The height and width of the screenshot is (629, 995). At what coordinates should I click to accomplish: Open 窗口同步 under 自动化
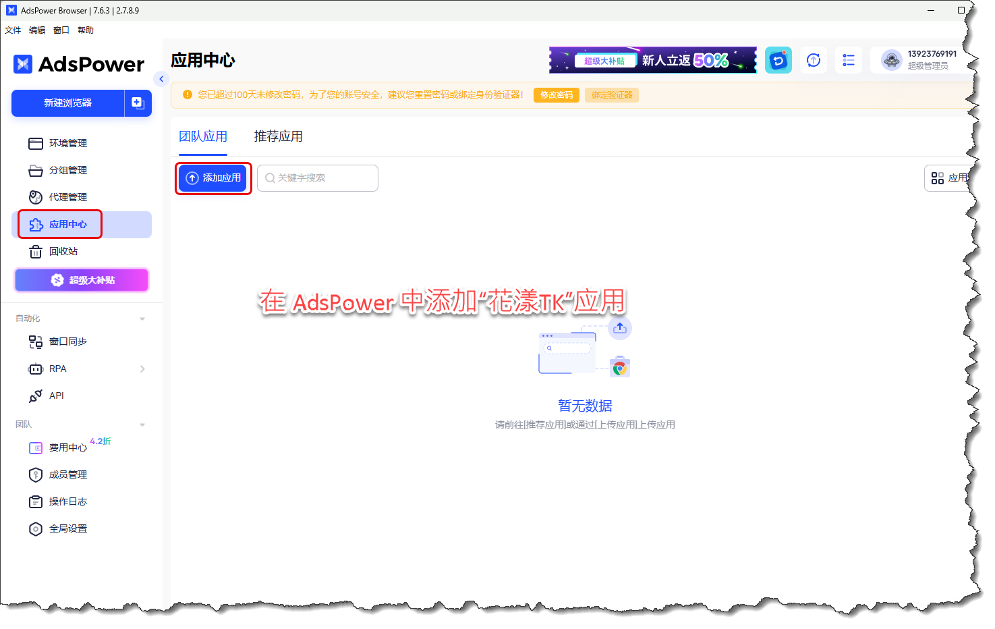(x=67, y=341)
